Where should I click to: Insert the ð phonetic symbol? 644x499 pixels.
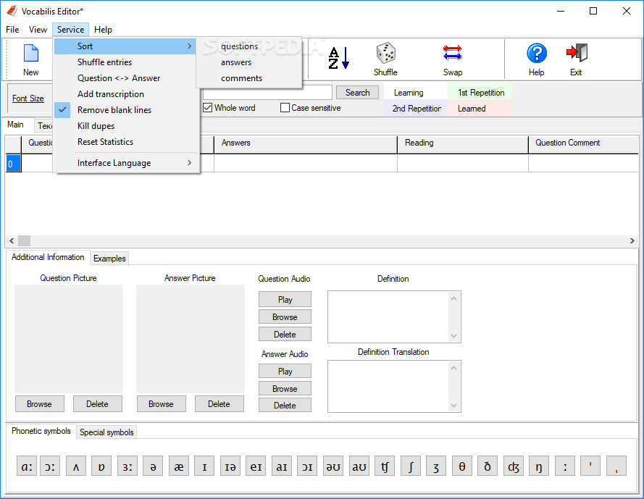coord(488,466)
